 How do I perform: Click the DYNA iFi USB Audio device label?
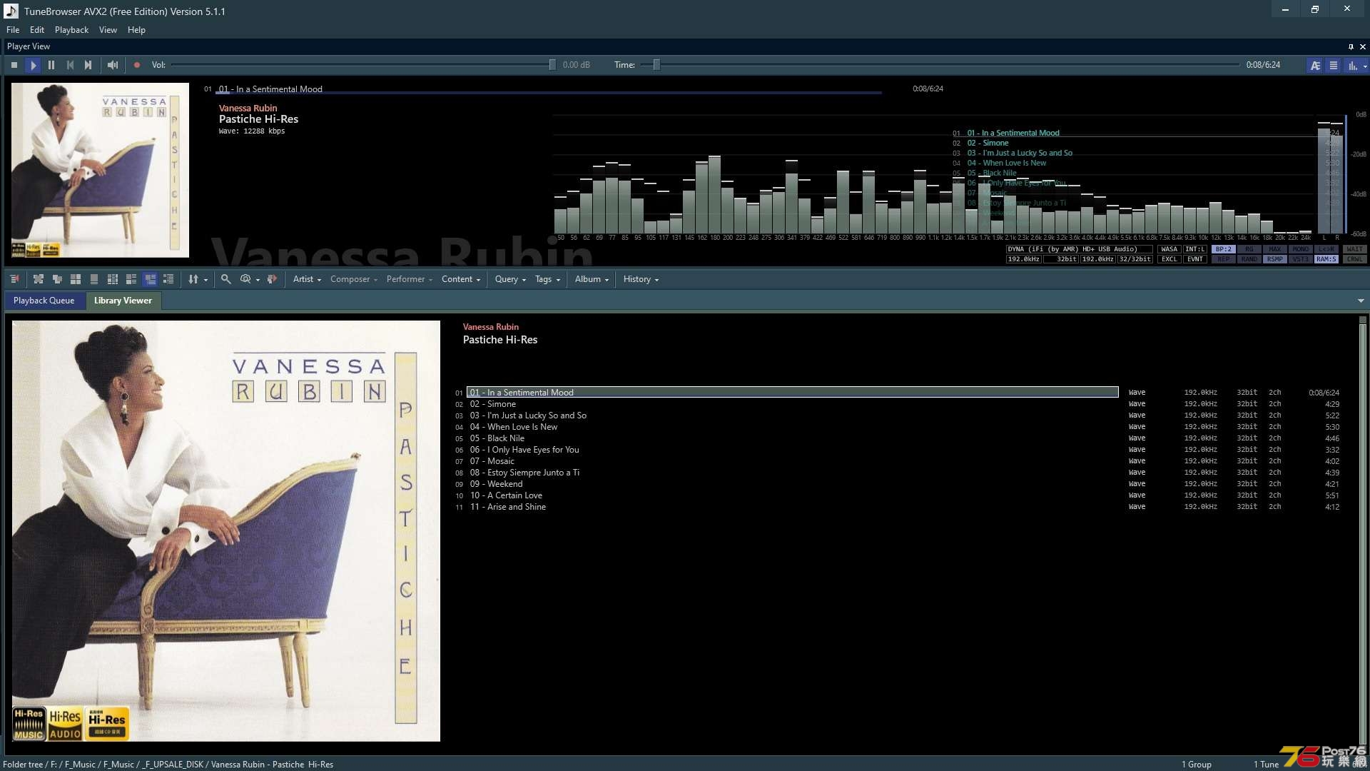coord(1079,249)
